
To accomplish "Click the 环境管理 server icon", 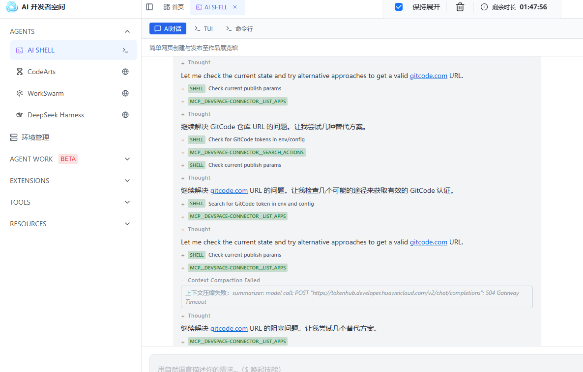I will pyautogui.click(x=14, y=137).
